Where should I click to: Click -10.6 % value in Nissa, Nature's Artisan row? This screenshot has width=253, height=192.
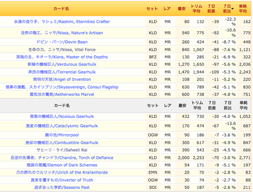point(230,33)
